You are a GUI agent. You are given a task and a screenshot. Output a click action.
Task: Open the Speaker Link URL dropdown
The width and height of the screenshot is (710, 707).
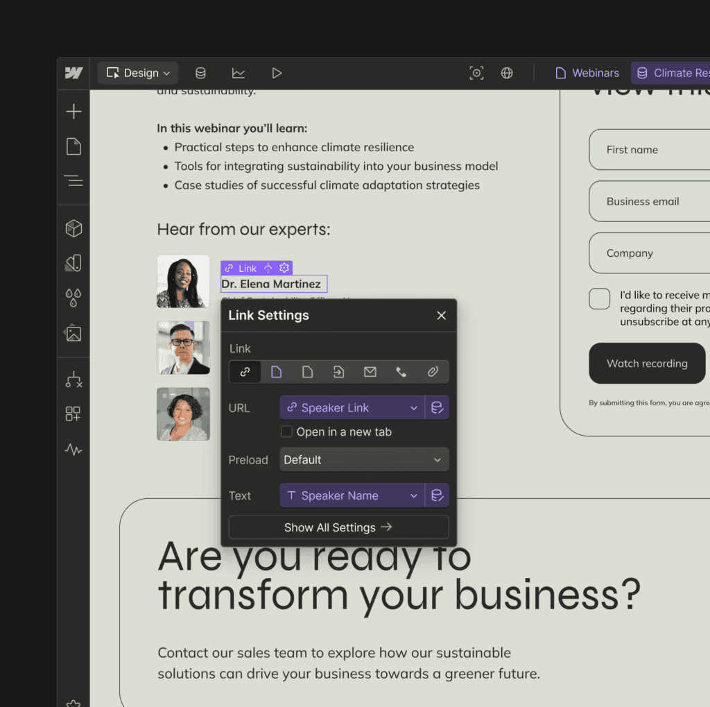point(351,407)
